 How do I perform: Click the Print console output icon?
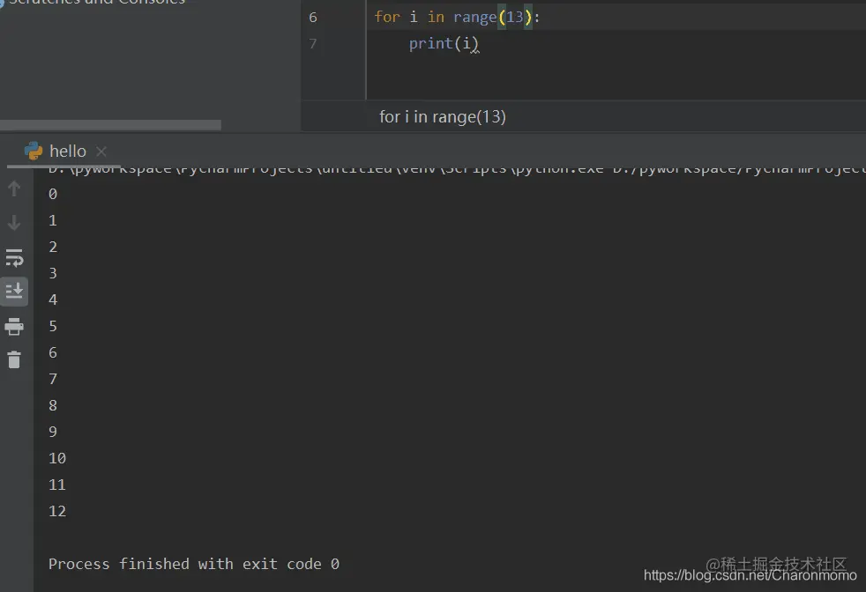pyautogui.click(x=14, y=327)
